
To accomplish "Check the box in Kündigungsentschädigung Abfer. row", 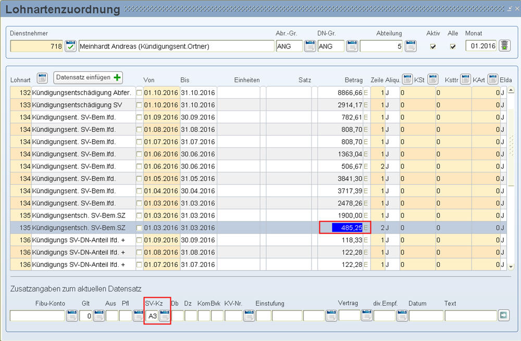I will [x=139, y=92].
